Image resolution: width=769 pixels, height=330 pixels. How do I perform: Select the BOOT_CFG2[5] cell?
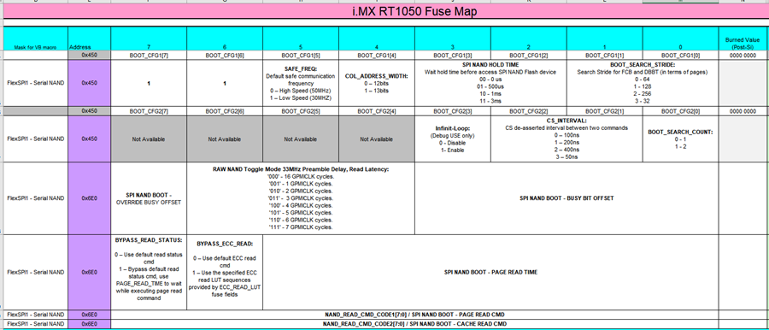(301, 111)
